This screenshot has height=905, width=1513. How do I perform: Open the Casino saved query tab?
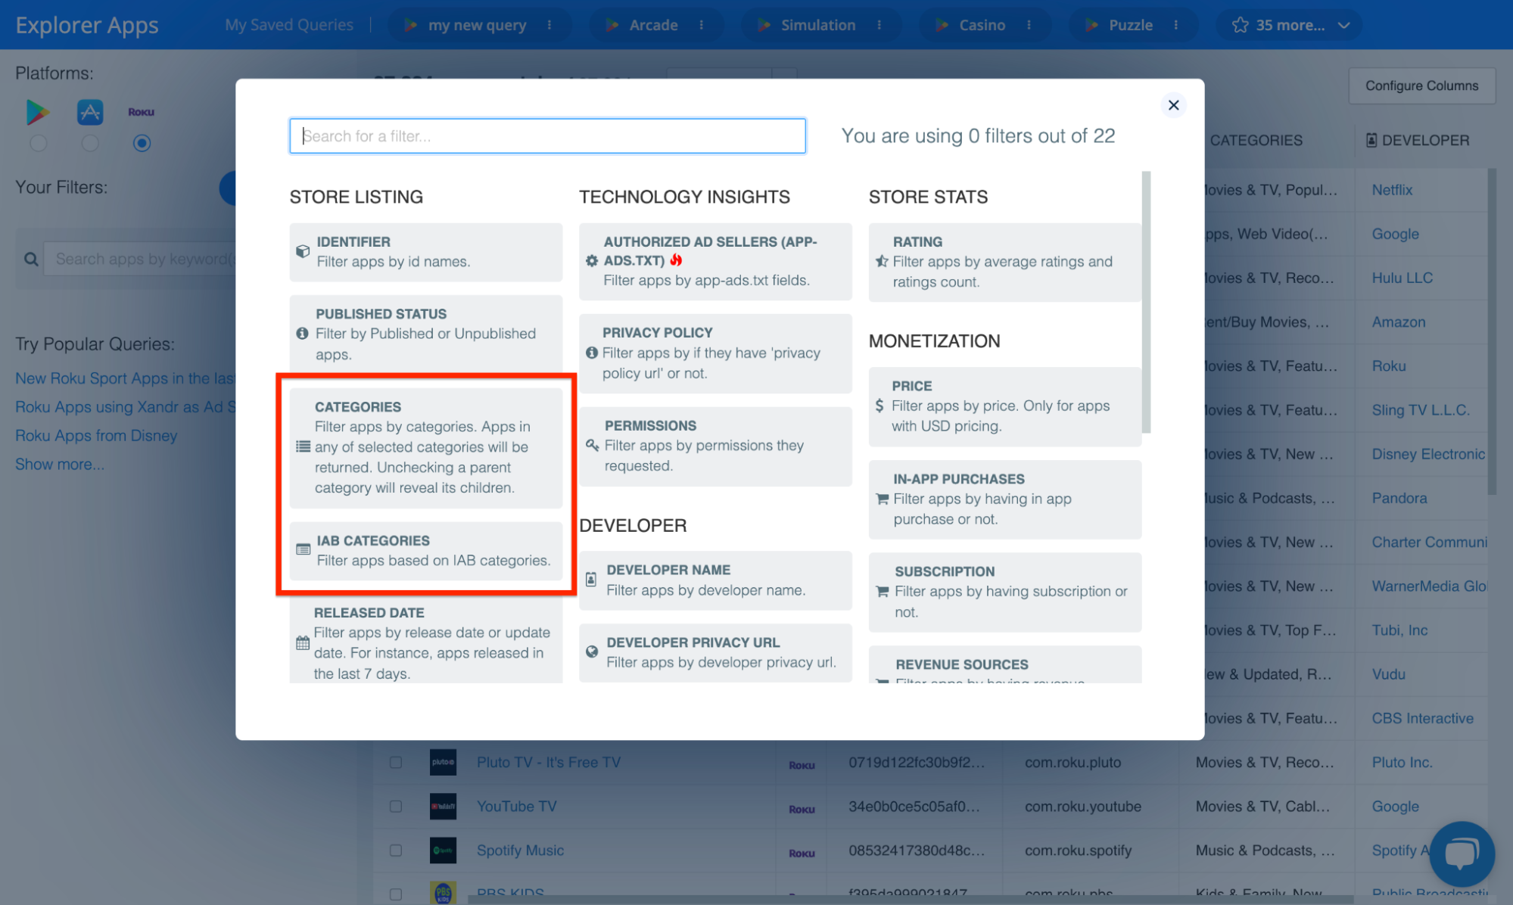(x=982, y=25)
